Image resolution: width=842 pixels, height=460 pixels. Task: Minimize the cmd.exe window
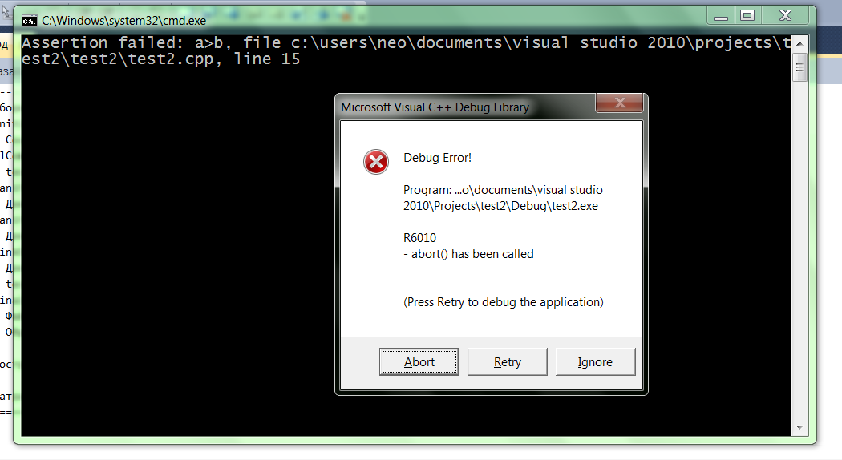pyautogui.click(x=721, y=16)
